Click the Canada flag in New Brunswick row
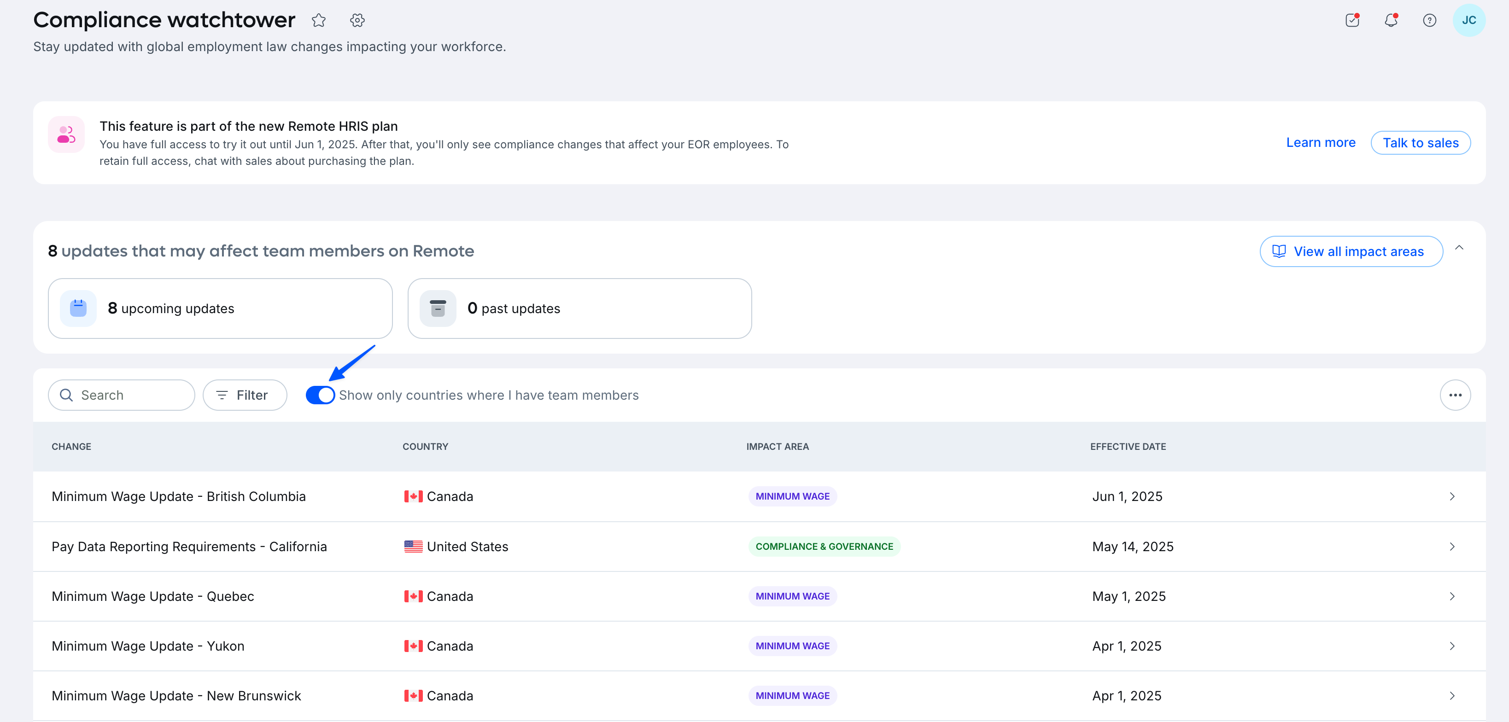 [x=414, y=696]
